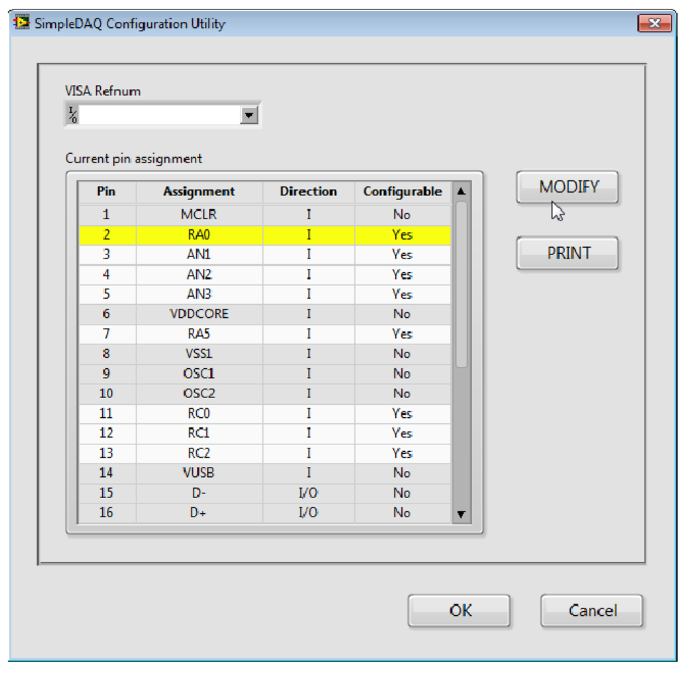Click the Configurable Yes cell for RC2
Viewport: 686px width, 673px height.
tap(403, 453)
